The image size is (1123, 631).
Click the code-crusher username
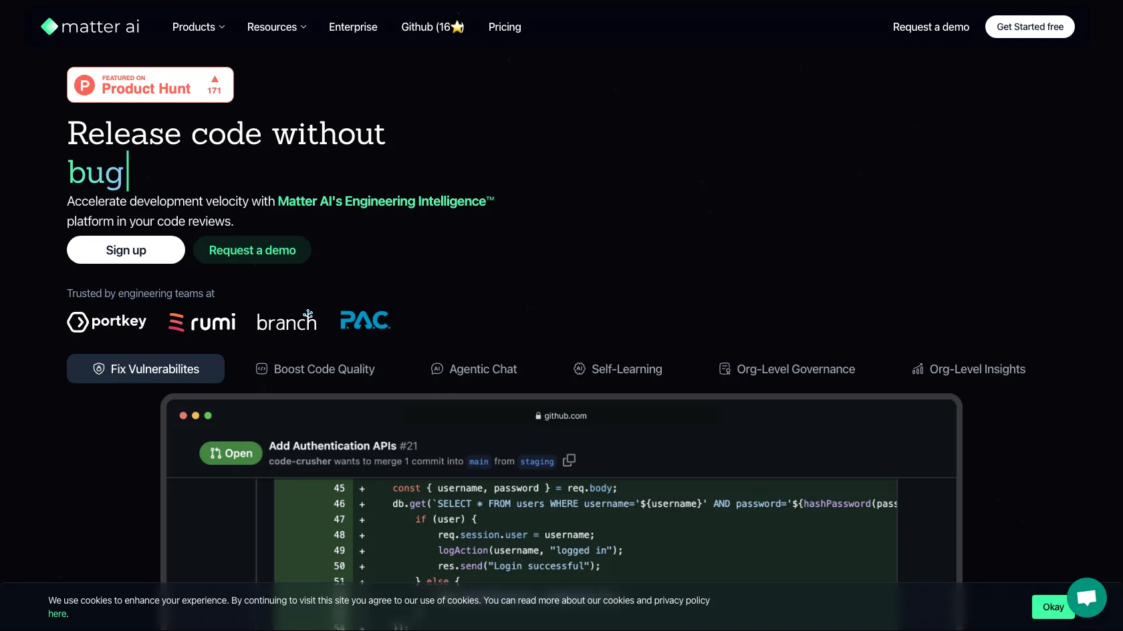[300, 461]
